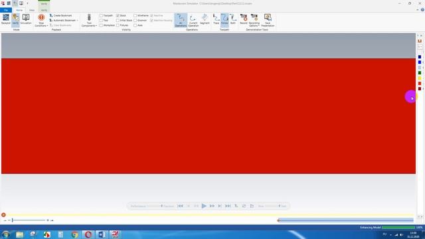Open Stop Conditions options

(x=41, y=21)
